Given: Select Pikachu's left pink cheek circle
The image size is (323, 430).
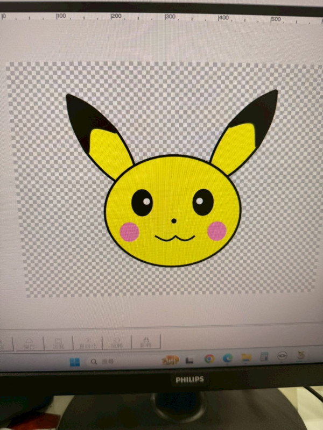Looking at the screenshot, I should [x=129, y=232].
